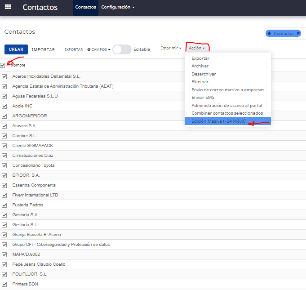
Task: Choose Envío de correo masivo a empresas
Action: (x=228, y=90)
